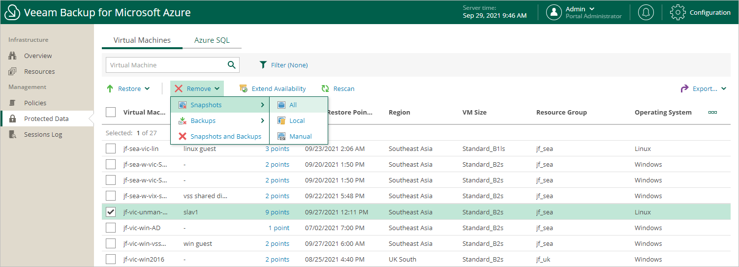
Task: Select the Virtual Machines tab
Action: [142, 40]
